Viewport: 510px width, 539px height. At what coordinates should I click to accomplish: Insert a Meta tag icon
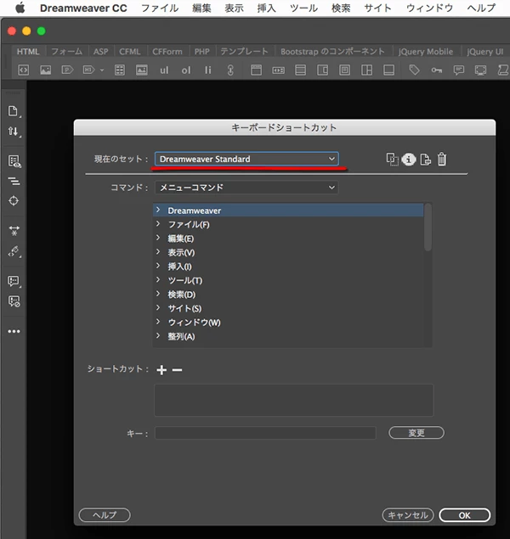coord(414,70)
